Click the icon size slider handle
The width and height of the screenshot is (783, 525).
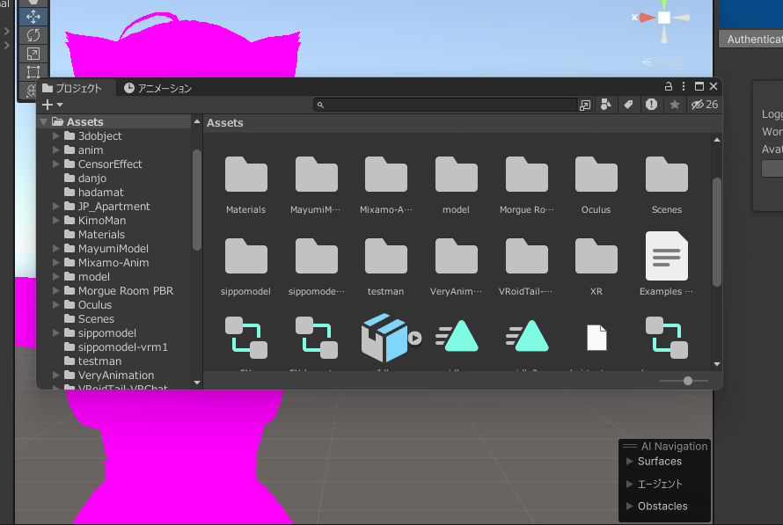(x=688, y=381)
